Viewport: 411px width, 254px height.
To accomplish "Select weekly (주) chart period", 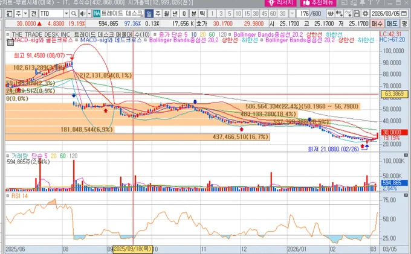I will click(x=158, y=13).
